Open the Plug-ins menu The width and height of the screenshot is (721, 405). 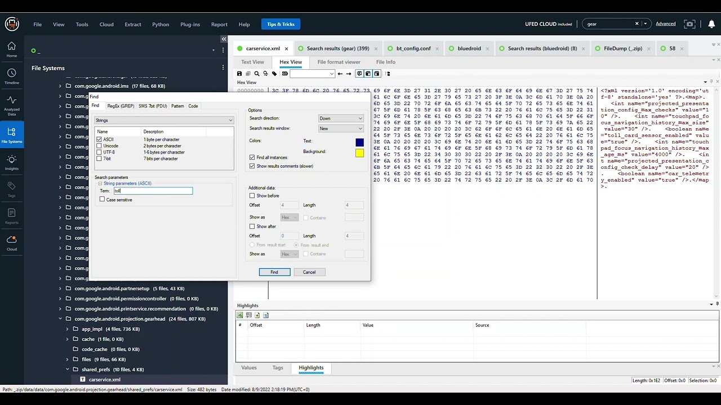[x=190, y=24]
